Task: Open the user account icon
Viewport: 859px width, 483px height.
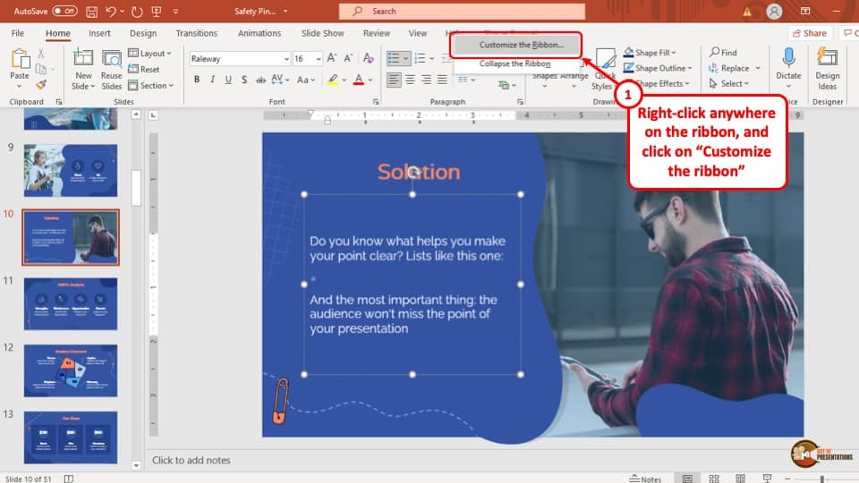Action: click(774, 11)
